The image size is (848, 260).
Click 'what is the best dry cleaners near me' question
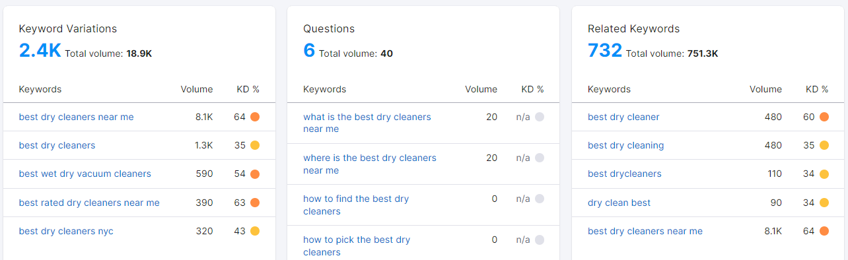(367, 123)
